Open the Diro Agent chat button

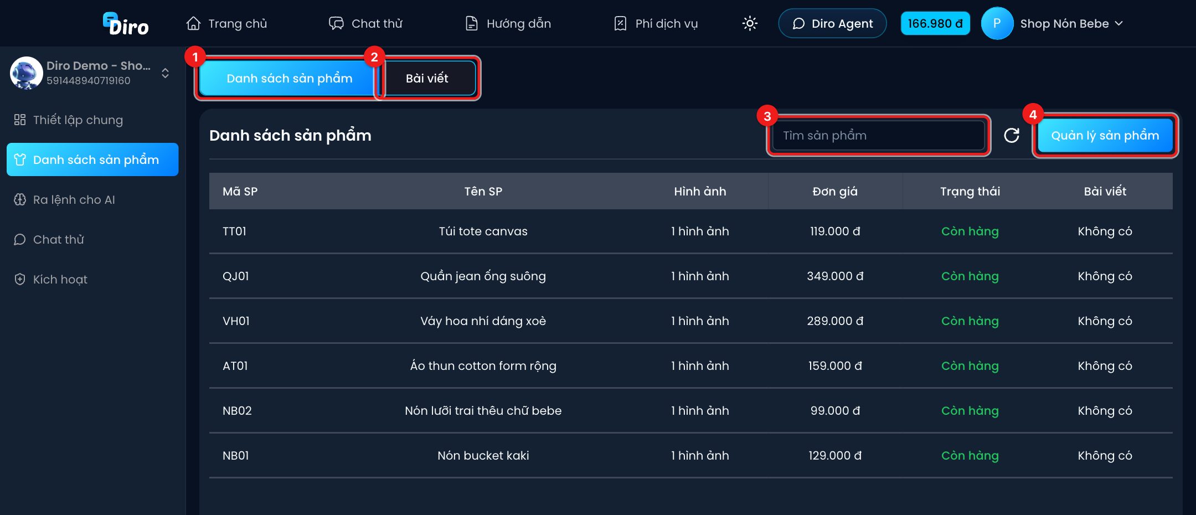(x=832, y=23)
